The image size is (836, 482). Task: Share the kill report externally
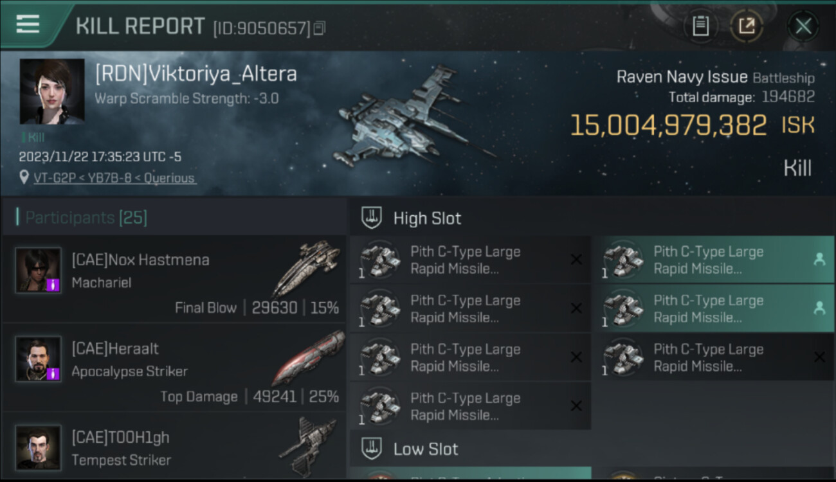(746, 26)
